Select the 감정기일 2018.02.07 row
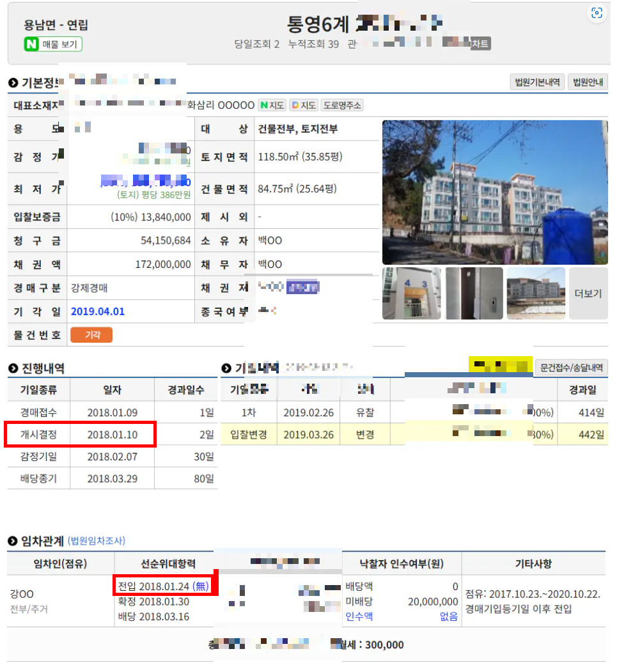Image resolution: width=617 pixels, height=665 pixels. pyautogui.click(x=113, y=457)
